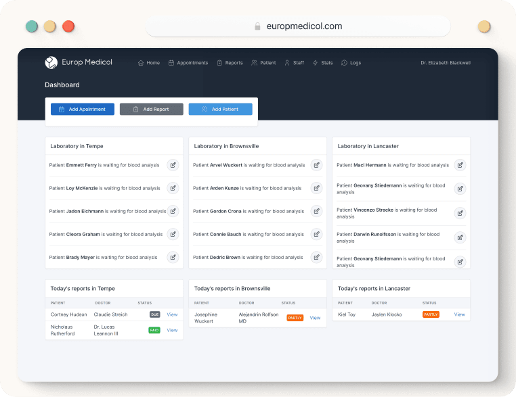516x397 pixels.
Task: Go to the Home menu
Action: click(x=149, y=63)
